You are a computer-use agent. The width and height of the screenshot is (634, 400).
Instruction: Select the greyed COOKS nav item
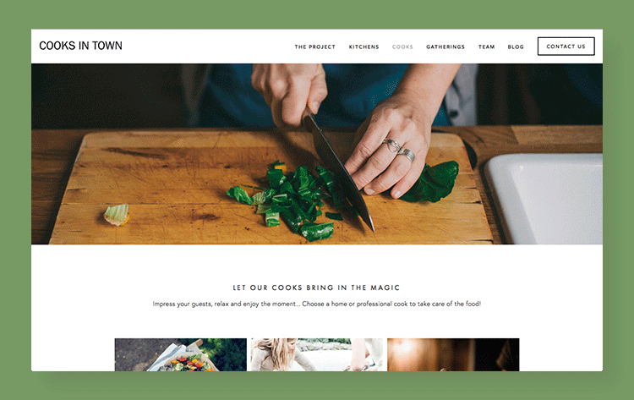coord(402,47)
